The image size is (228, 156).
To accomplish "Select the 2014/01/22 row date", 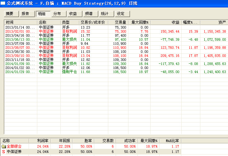I will (20, 68).
